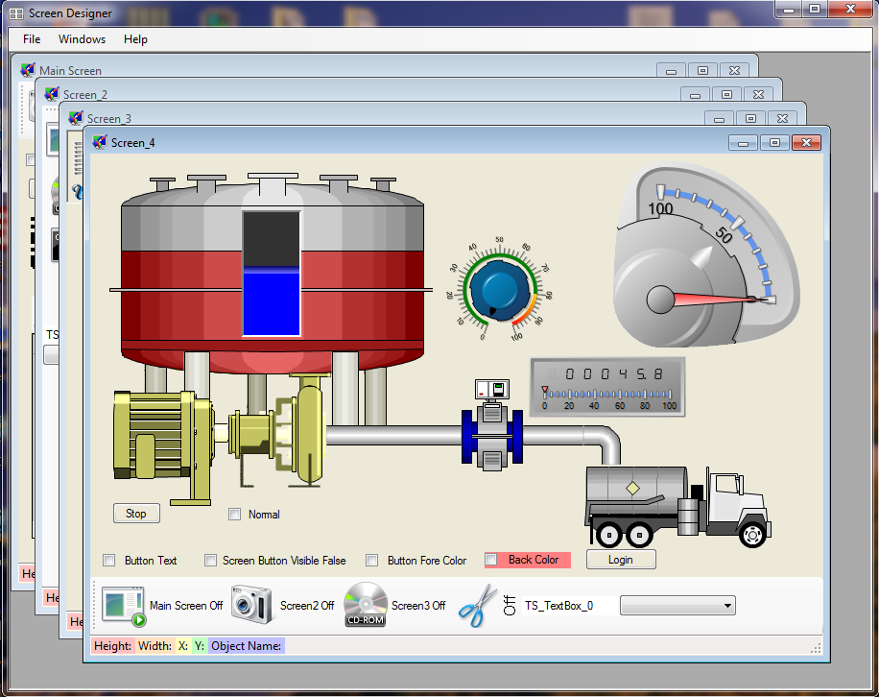Toggle the Normal checkbox
Image resolution: width=879 pixels, height=697 pixels.
coord(235,515)
